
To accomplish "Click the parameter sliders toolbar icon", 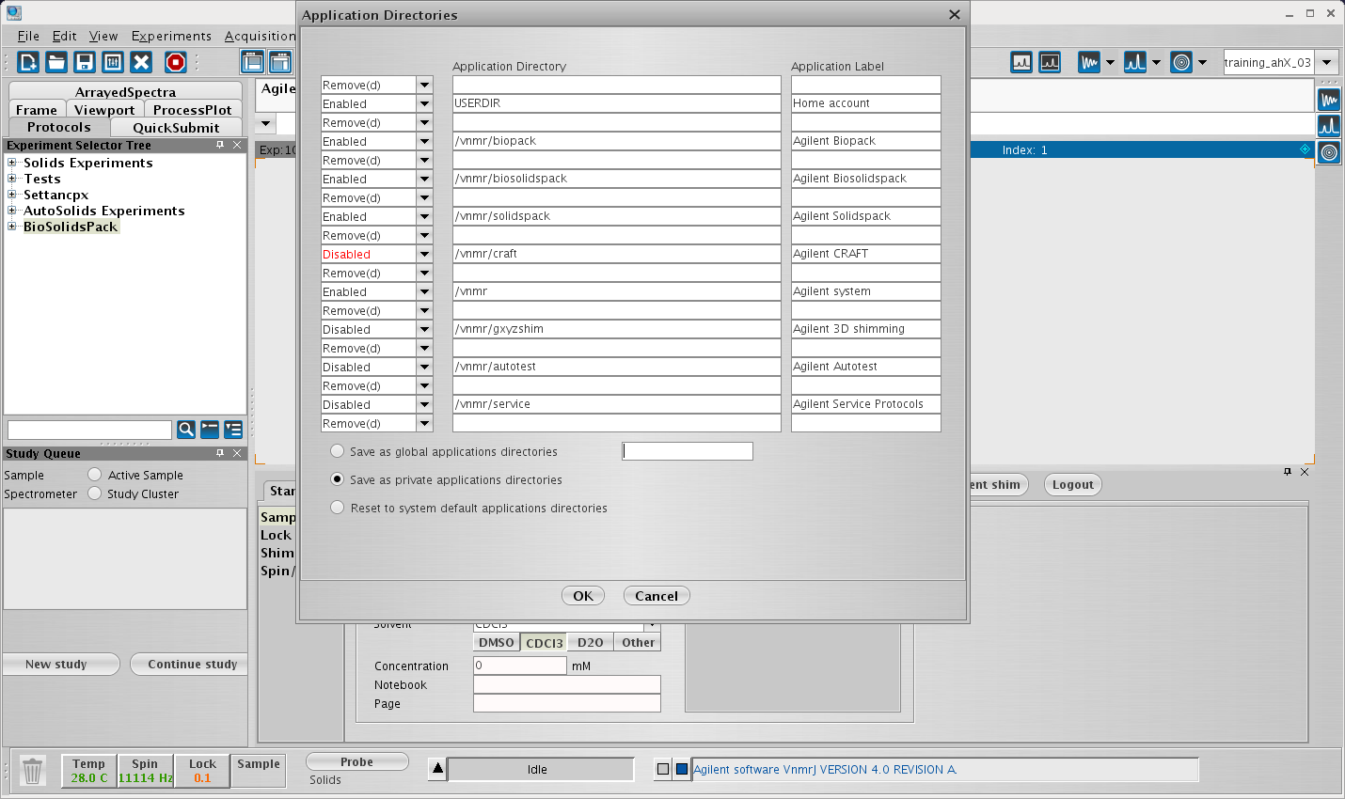I will (x=113, y=62).
